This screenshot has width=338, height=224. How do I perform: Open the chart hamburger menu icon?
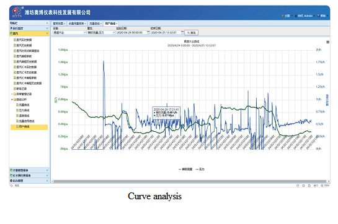pos(327,42)
